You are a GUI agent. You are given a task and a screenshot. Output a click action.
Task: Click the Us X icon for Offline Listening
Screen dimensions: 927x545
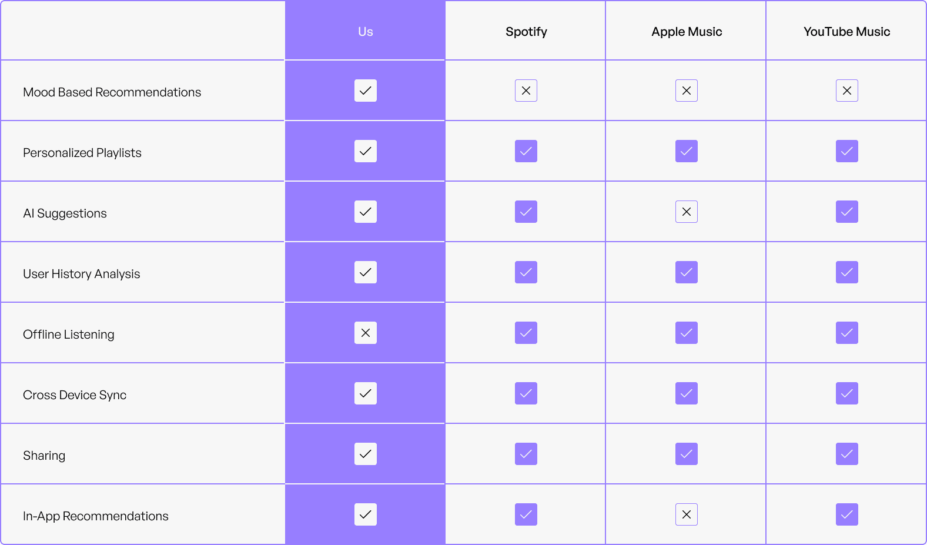pyautogui.click(x=366, y=333)
